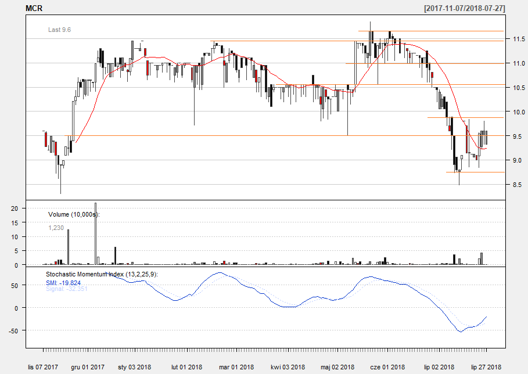The width and height of the screenshot is (528, 374).
Task: Click the 20 label on volume axis
Action: coord(14,208)
